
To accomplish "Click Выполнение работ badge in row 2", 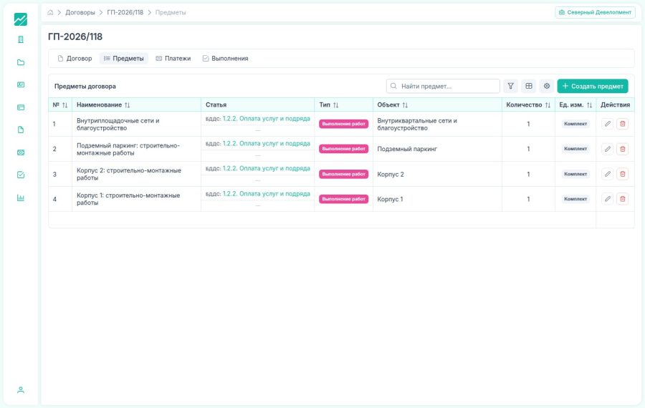I will [x=343, y=149].
